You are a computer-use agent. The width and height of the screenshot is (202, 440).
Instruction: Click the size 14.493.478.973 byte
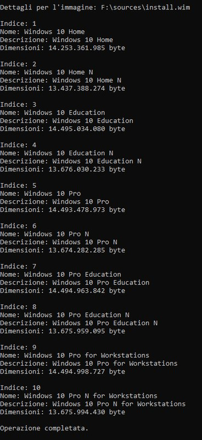coord(87,210)
